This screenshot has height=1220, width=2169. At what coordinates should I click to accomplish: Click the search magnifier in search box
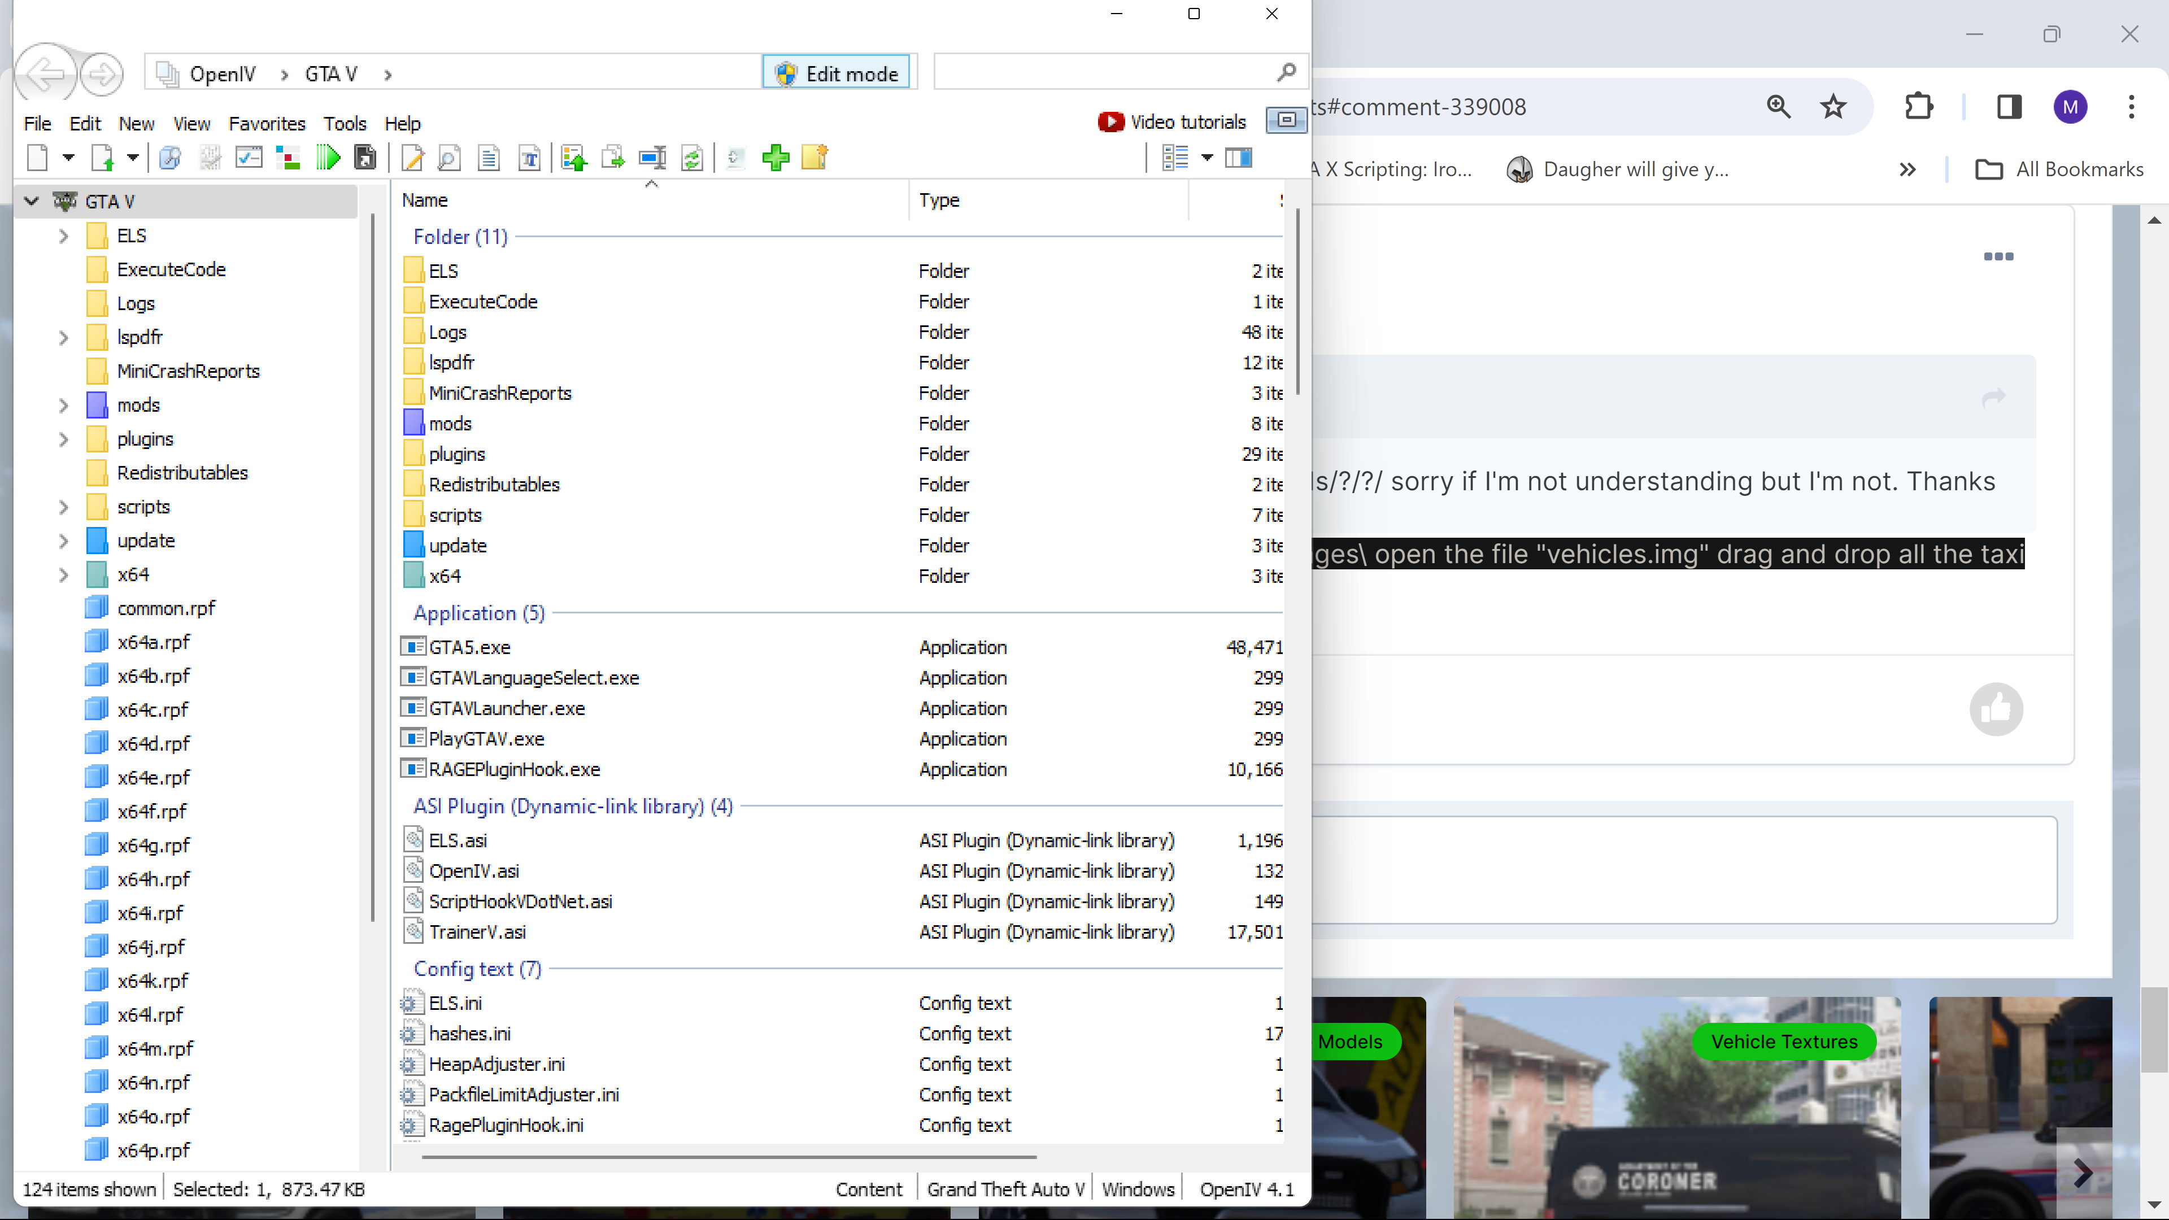1285,73
